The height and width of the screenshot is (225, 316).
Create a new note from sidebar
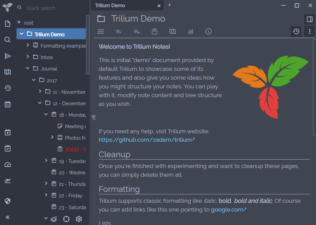pyautogui.click(x=7, y=24)
